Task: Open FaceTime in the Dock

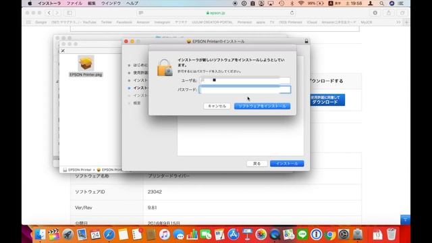Action: point(206,234)
